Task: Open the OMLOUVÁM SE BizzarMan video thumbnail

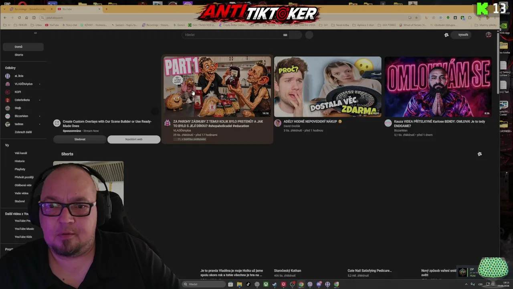Action: tap(438, 87)
